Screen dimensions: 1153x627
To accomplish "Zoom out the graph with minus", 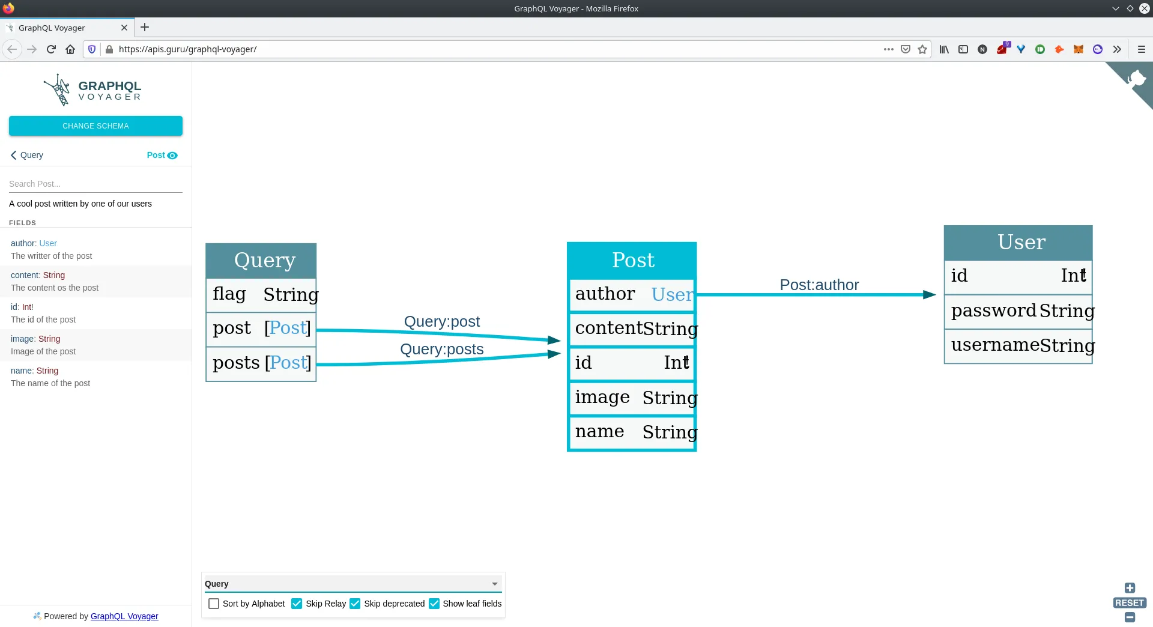I will 1130,617.
